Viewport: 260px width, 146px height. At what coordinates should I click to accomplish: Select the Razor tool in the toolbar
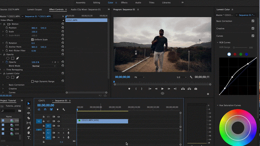pos(29,118)
